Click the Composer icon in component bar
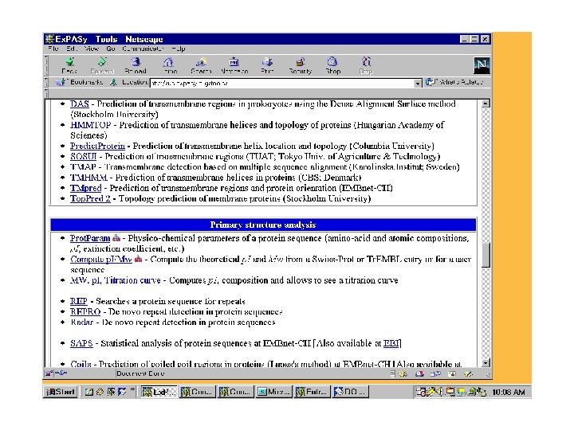574x430 pixels. (x=469, y=374)
